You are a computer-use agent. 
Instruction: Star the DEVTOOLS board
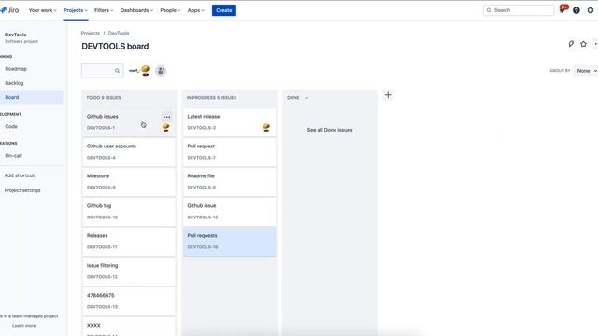tap(583, 44)
